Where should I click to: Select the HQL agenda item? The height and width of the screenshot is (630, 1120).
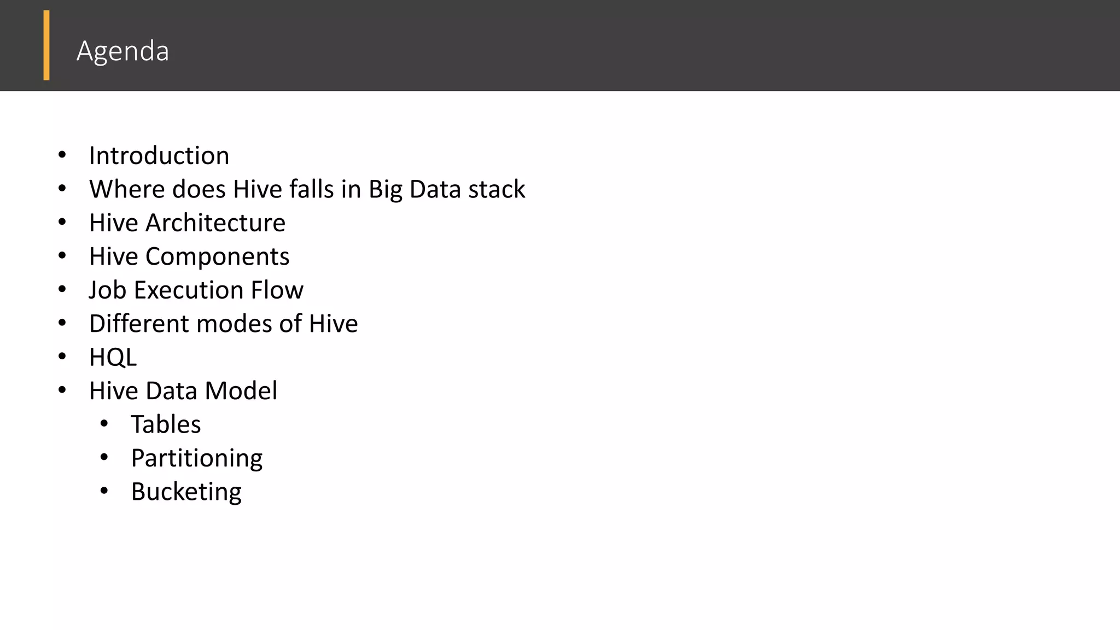(x=113, y=357)
